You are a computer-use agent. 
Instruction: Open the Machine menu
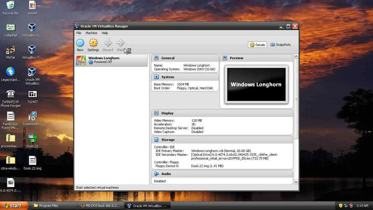click(91, 33)
